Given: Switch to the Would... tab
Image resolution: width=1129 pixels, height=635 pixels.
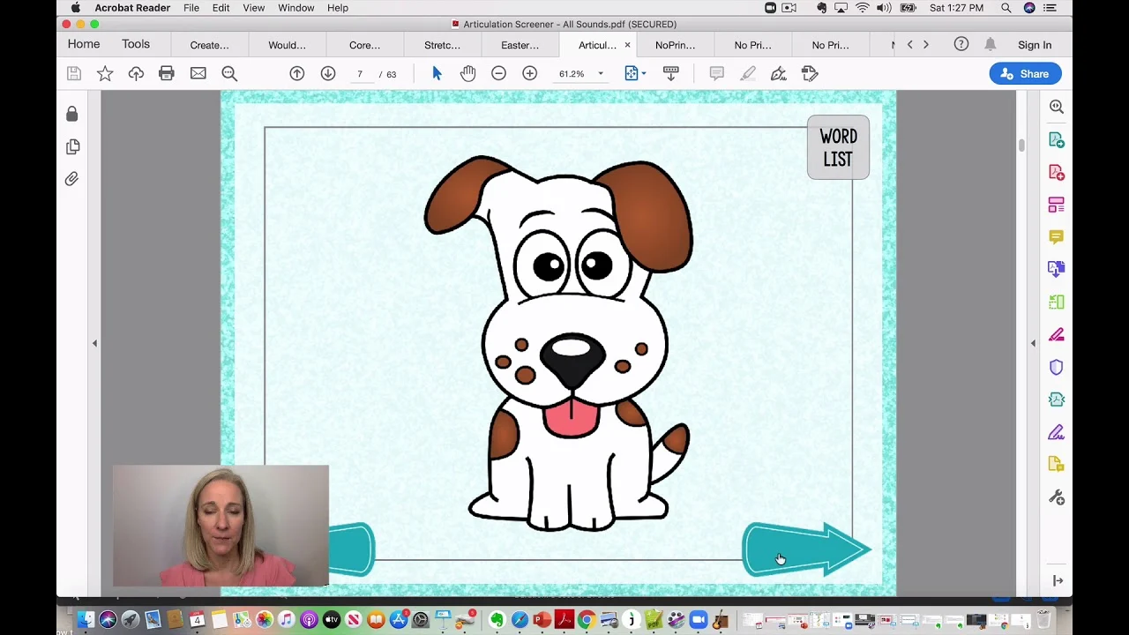Looking at the screenshot, I should pos(287,45).
